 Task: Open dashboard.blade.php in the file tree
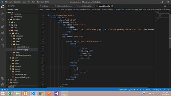(23, 55)
